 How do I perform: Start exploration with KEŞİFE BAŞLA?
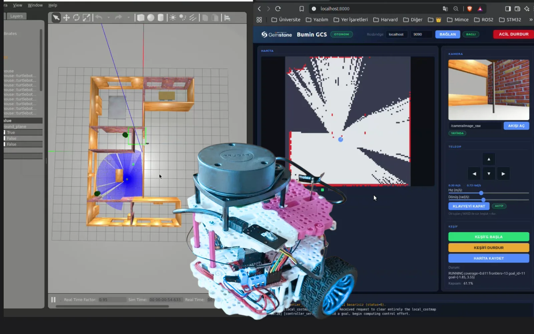click(x=489, y=237)
